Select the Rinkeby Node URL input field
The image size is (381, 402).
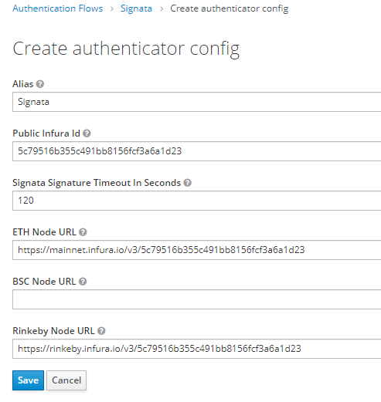[x=197, y=349]
